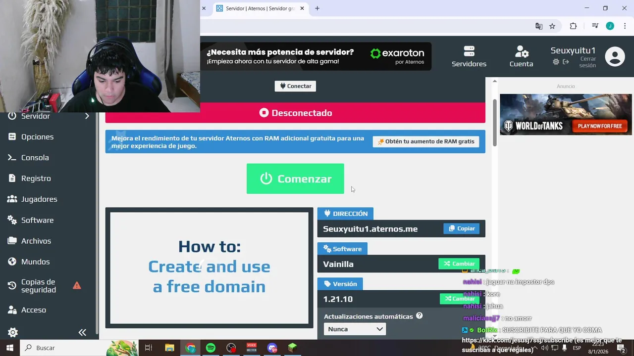The image size is (634, 356).
Task: Click the ESP language indicator
Action: click(577, 348)
